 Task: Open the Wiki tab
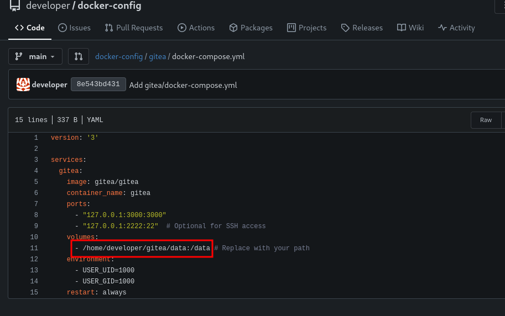coord(410,28)
